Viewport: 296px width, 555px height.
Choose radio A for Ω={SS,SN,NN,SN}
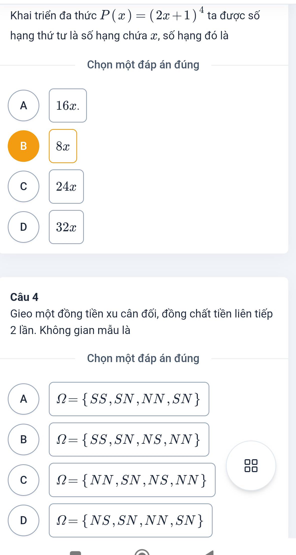pyautogui.click(x=24, y=399)
